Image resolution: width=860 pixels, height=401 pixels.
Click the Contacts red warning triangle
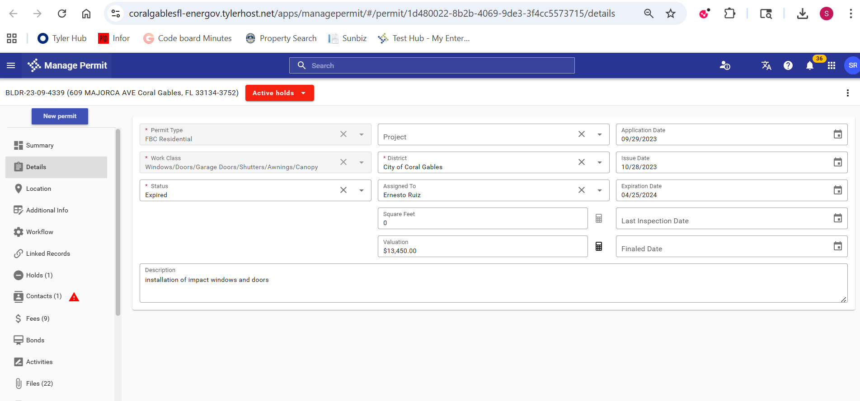[x=74, y=297]
